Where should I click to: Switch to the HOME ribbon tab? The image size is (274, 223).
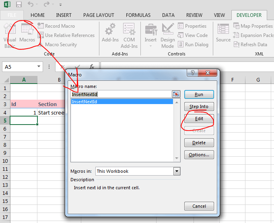[37, 15]
